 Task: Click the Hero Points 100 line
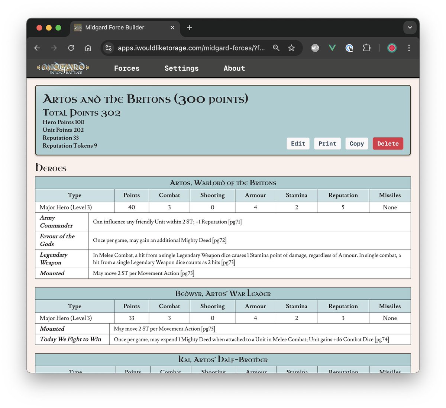tap(64, 122)
